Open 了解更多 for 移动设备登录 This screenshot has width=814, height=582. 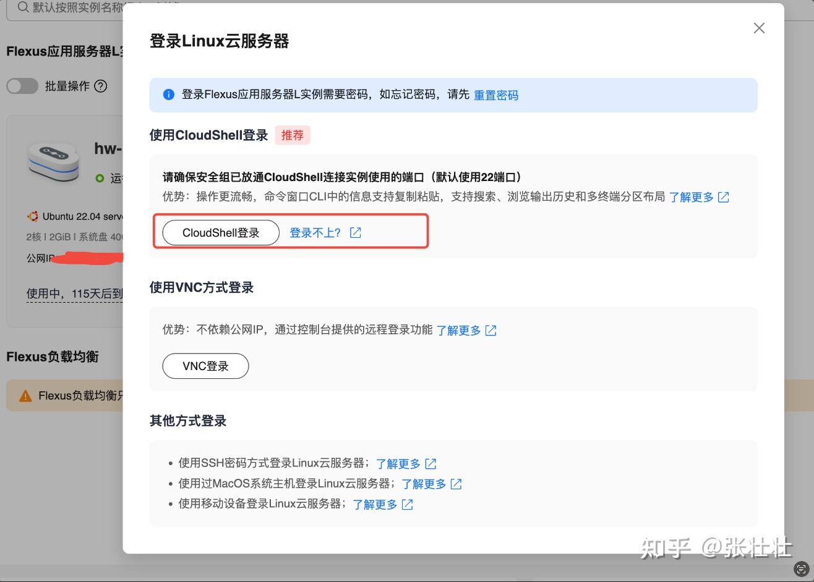[375, 504]
